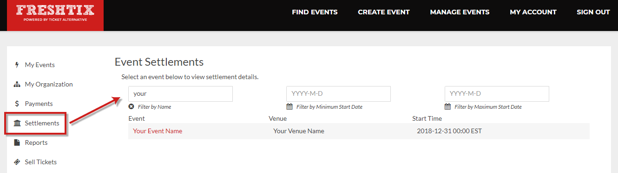Select the Your Venue Name table cell

(299, 131)
